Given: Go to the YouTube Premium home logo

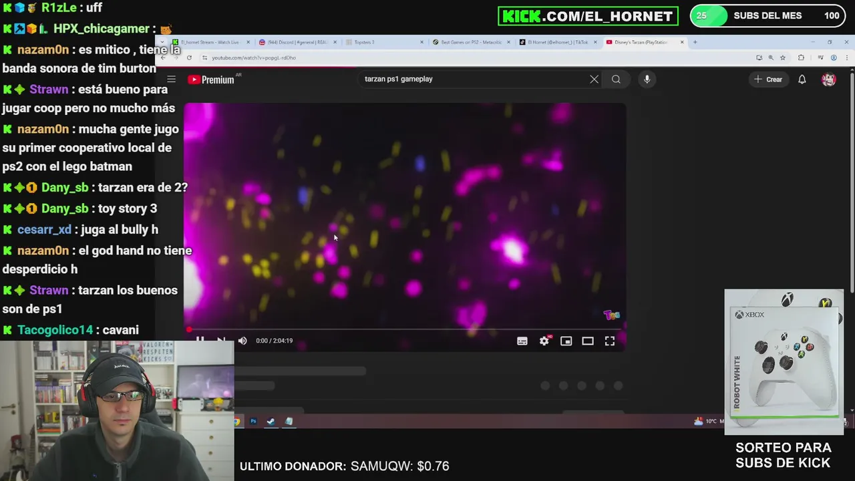Looking at the screenshot, I should [211, 79].
